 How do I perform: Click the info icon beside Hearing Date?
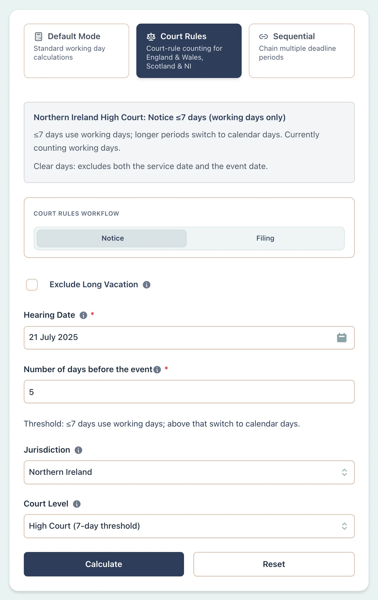pyautogui.click(x=83, y=315)
